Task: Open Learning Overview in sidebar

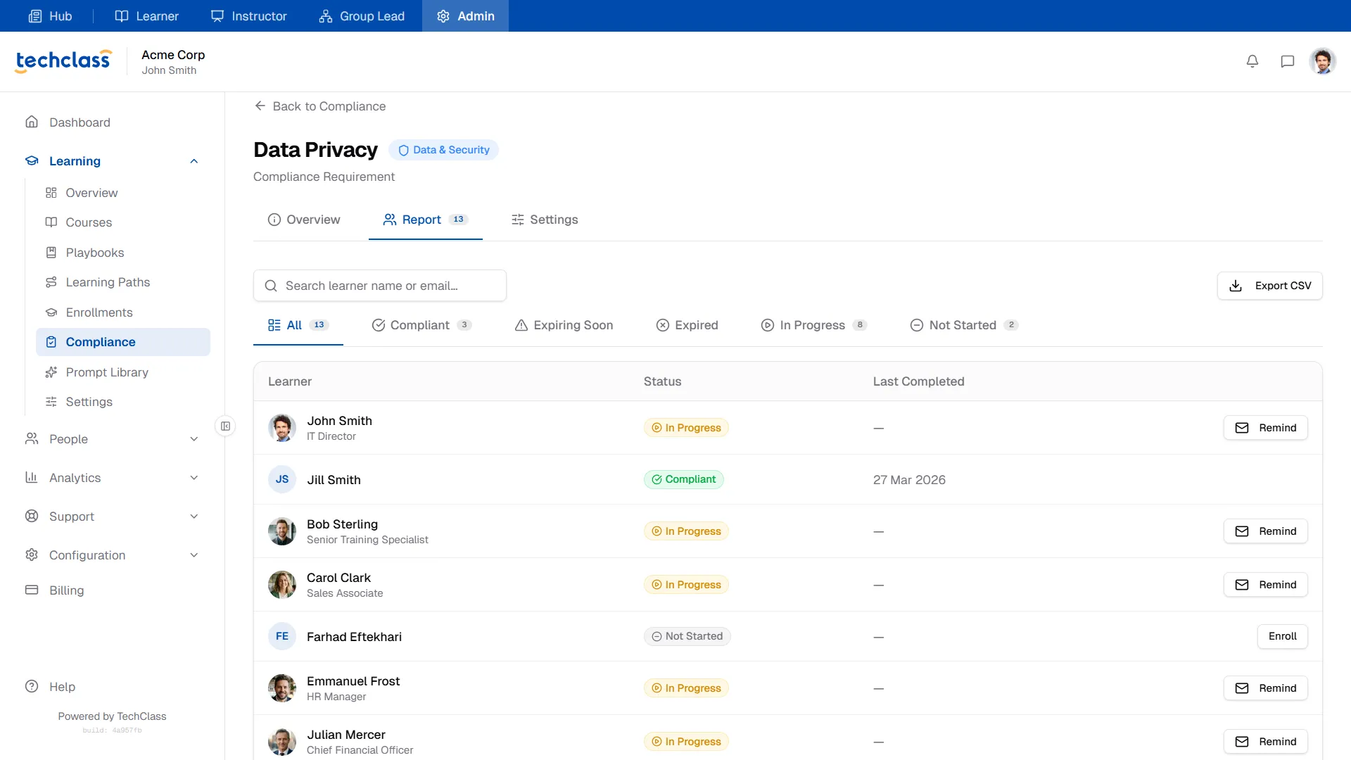Action: point(123,193)
